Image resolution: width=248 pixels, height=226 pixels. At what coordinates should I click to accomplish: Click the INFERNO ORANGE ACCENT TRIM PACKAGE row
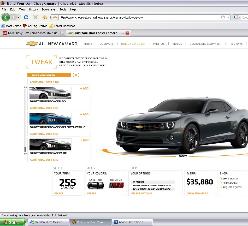coord(153,185)
